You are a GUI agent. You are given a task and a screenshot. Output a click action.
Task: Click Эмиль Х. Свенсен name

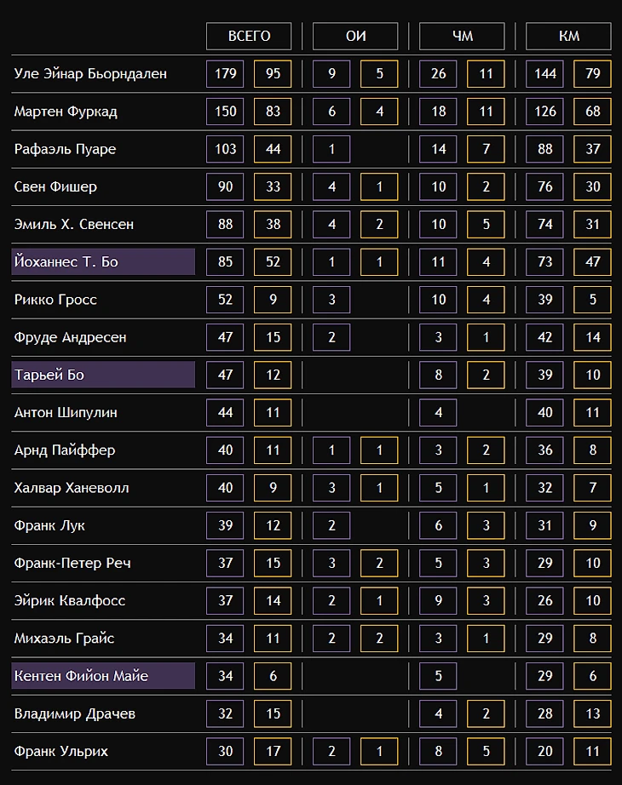(x=74, y=224)
